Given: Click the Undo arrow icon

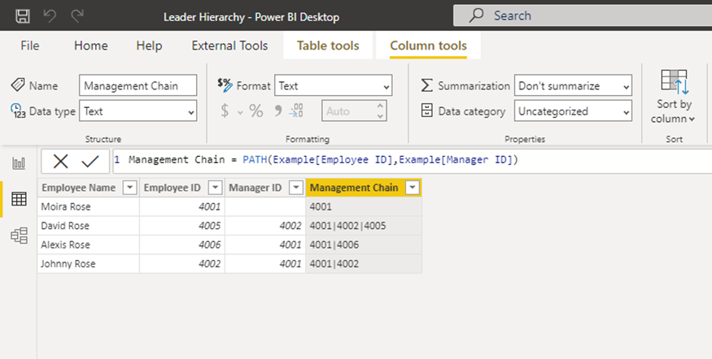Looking at the screenshot, I should [50, 16].
